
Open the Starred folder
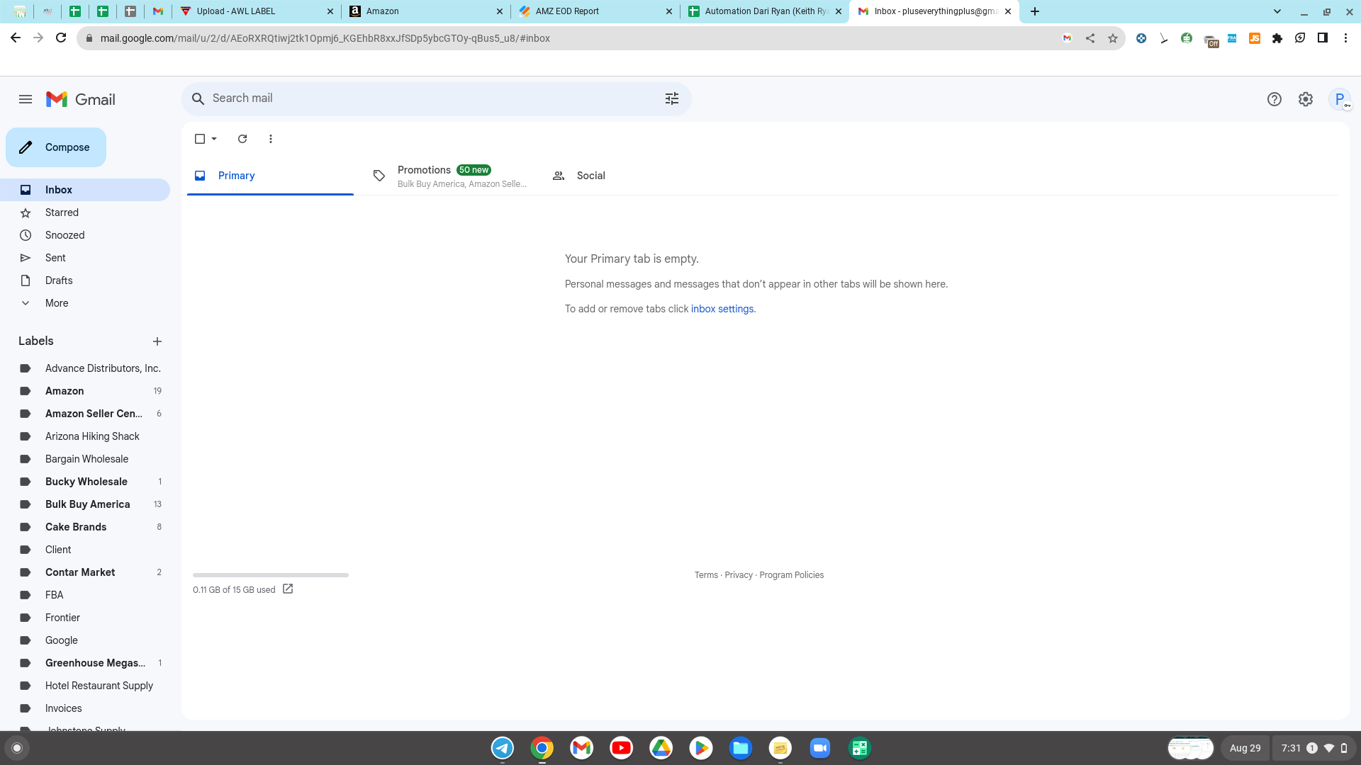pyautogui.click(x=85, y=212)
